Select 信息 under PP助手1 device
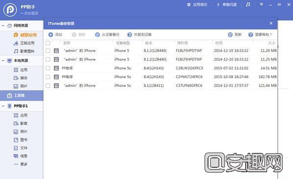The height and width of the screenshot is (179, 293). point(21,156)
